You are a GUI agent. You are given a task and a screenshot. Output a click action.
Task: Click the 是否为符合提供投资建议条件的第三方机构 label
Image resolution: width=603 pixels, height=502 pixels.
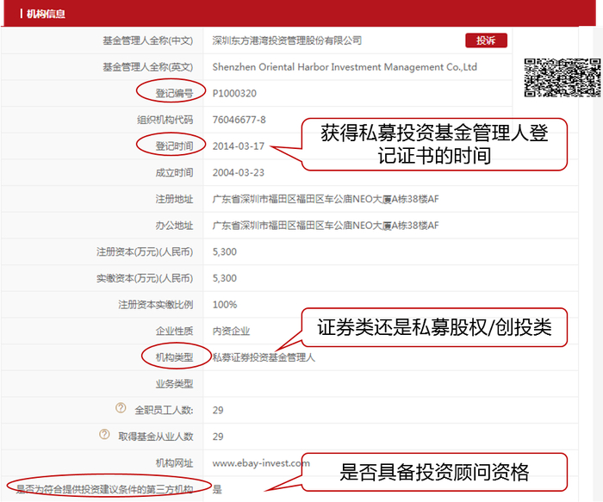point(104,490)
